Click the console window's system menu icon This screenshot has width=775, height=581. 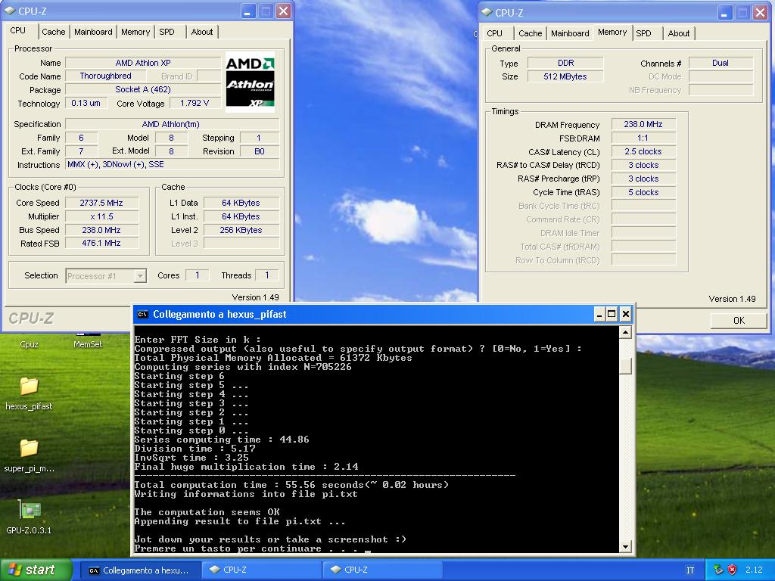(x=142, y=314)
